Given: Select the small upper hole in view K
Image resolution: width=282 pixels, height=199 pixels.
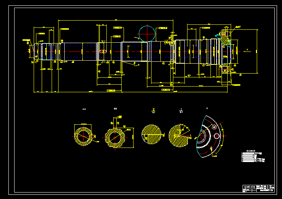Looking at the screenshot, I should click(x=214, y=127).
